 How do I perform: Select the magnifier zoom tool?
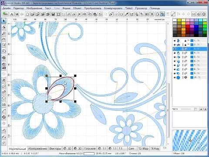[x=4, y=34]
